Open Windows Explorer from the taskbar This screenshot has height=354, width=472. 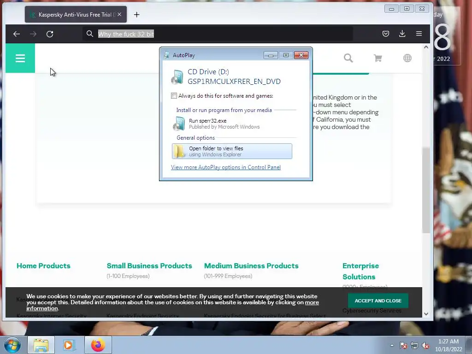point(41,345)
